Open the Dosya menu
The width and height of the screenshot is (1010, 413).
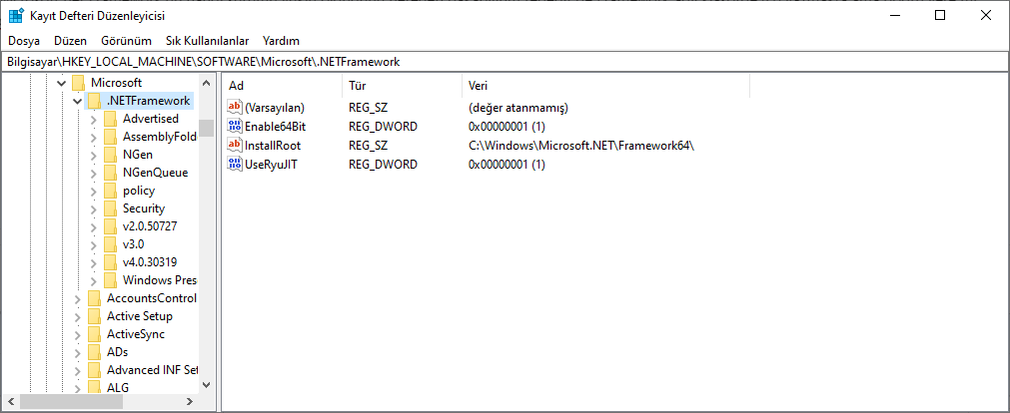24,41
